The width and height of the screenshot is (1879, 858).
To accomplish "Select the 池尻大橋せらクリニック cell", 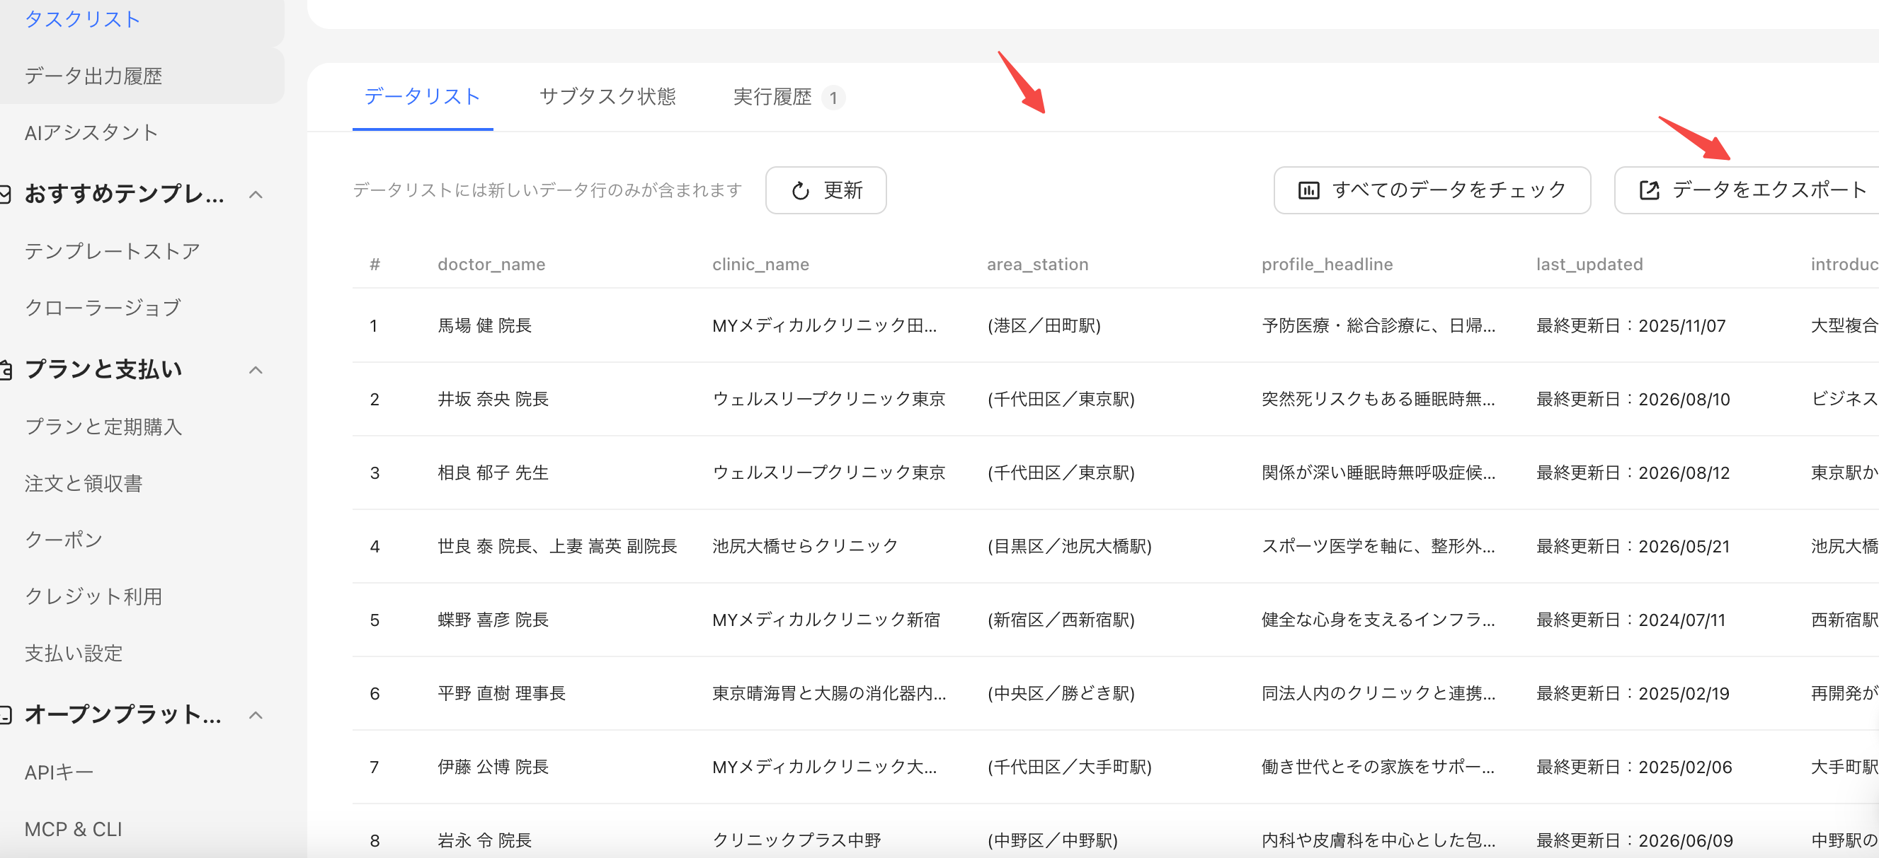I will point(804,546).
